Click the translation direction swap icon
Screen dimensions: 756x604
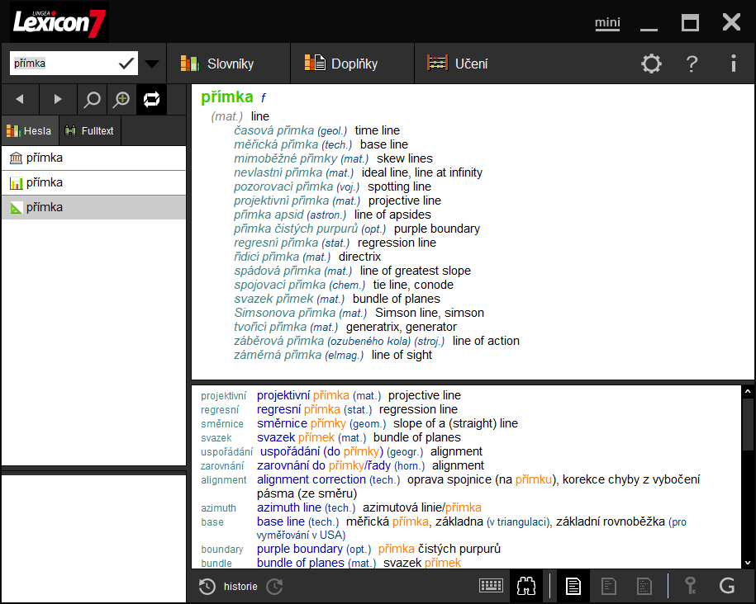pyautogui.click(x=150, y=99)
